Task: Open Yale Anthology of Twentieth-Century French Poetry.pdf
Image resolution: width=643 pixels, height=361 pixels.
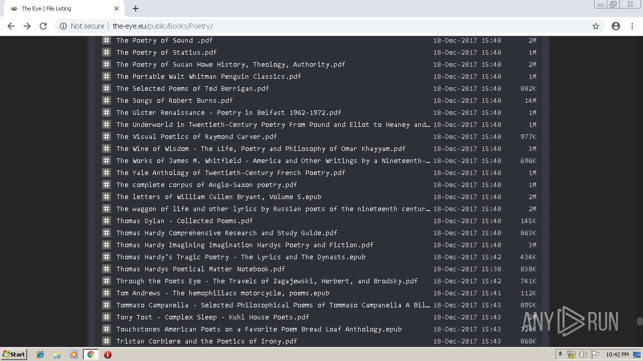Action: [x=231, y=172]
